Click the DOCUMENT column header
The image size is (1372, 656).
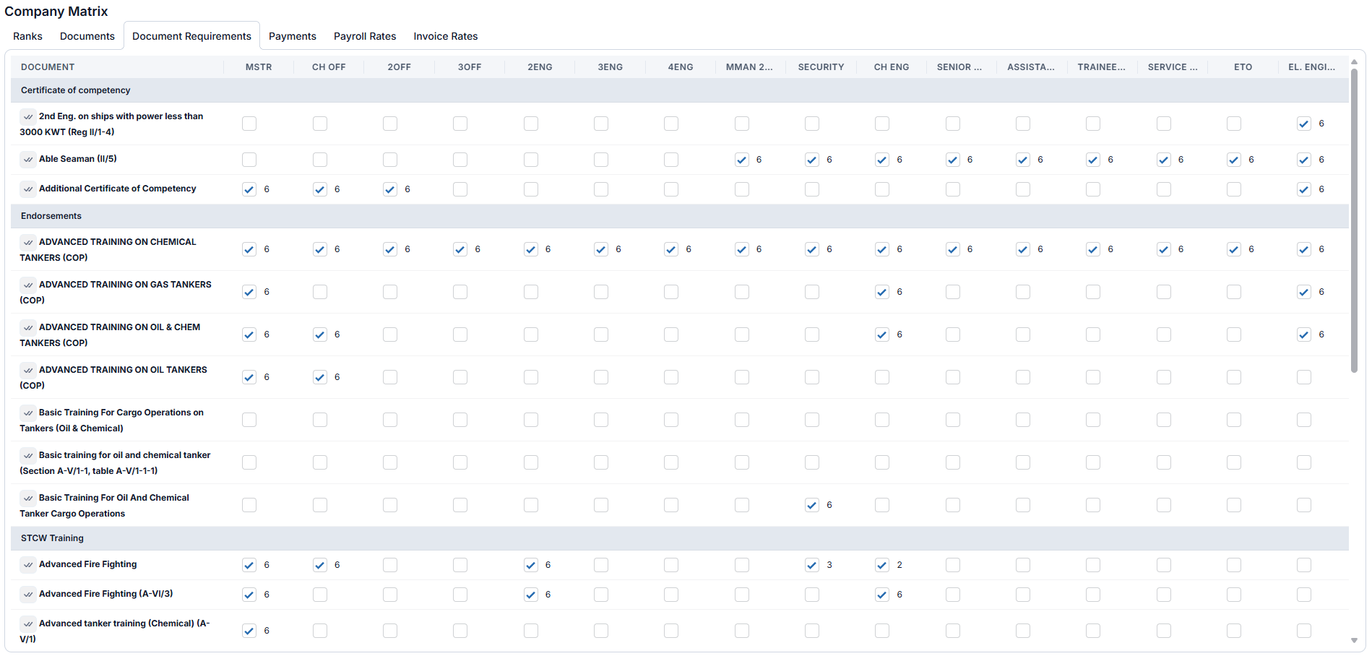coord(117,67)
